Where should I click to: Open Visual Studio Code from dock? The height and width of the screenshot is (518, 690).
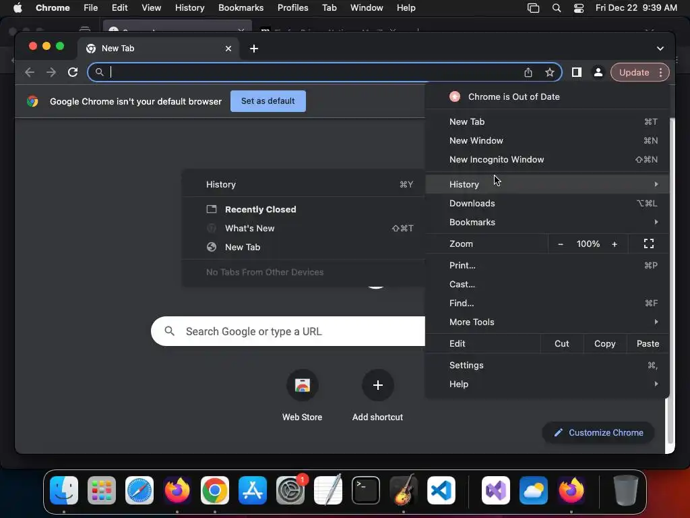[x=441, y=490]
